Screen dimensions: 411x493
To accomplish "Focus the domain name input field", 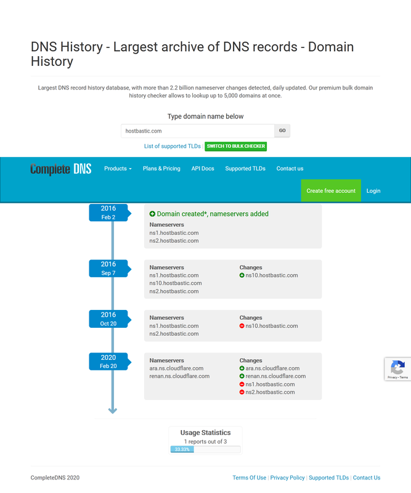I will pyautogui.click(x=198, y=131).
